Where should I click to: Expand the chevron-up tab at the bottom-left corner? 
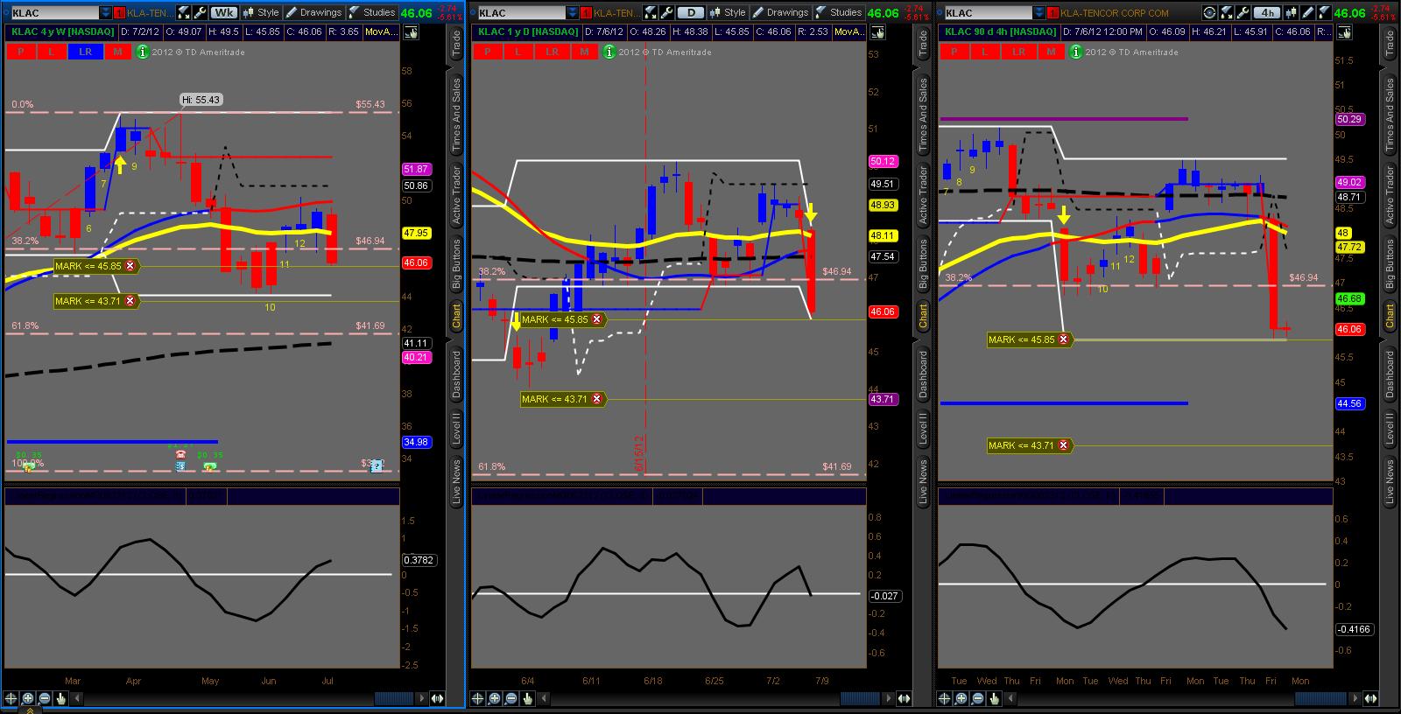[28, 710]
